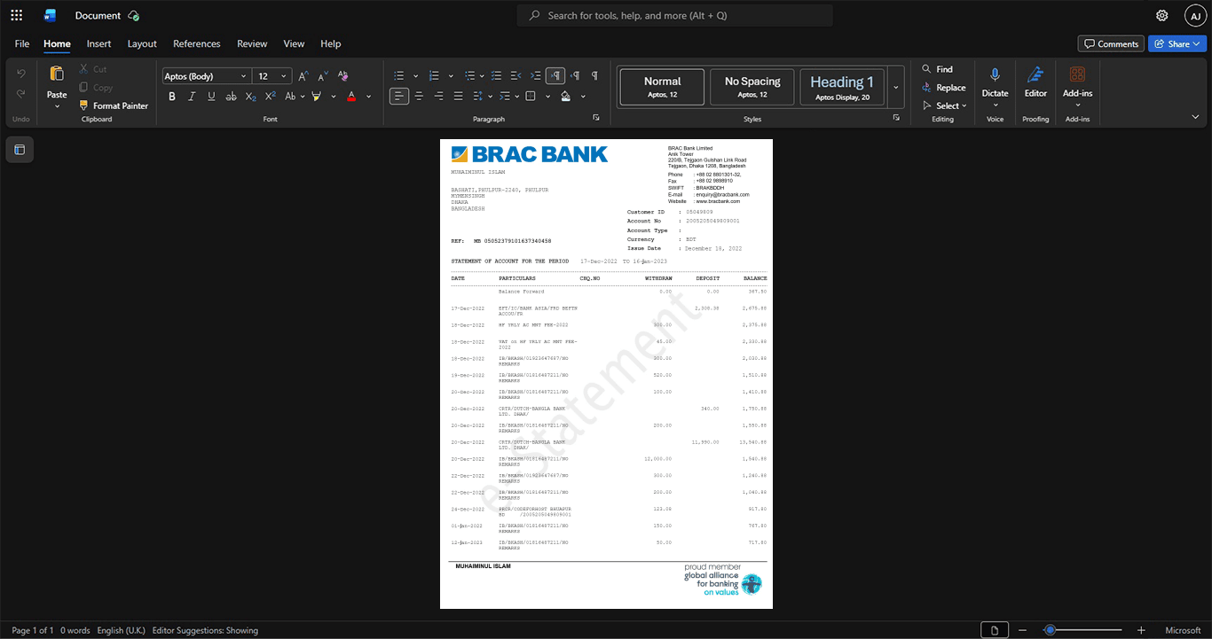Open the font color dropdown arrow
1212x639 pixels.
click(x=368, y=97)
